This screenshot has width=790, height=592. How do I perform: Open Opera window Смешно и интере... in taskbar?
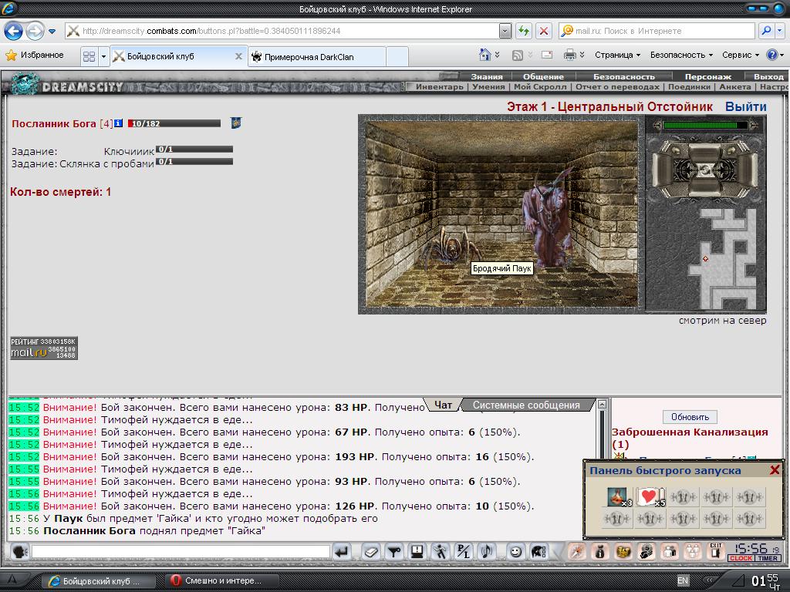(x=221, y=580)
